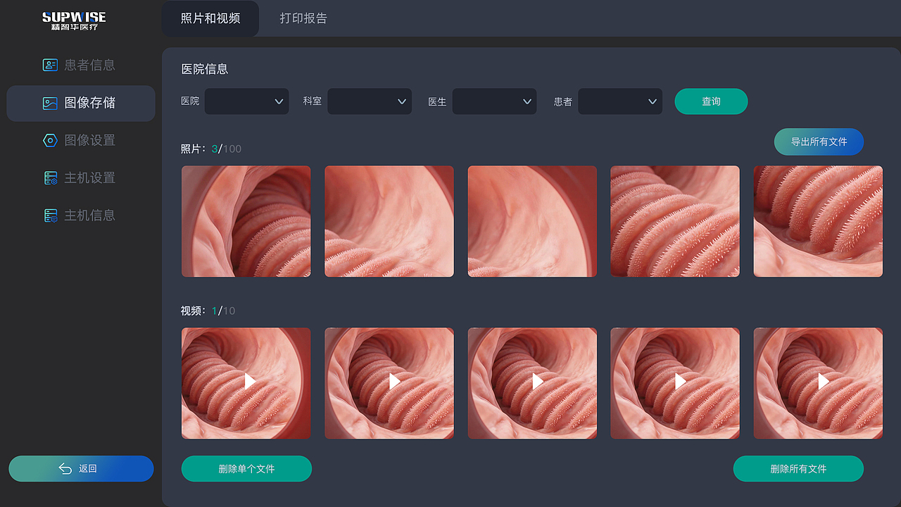The height and width of the screenshot is (507, 901).
Task: Play the last video in the row
Action: (821, 382)
